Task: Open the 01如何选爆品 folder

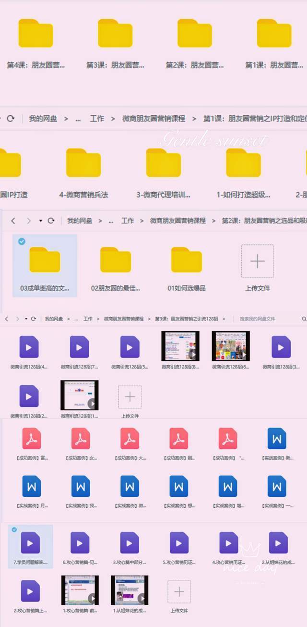Action: [187, 260]
